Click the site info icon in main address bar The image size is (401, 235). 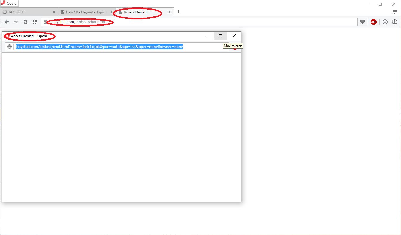[x=46, y=22]
